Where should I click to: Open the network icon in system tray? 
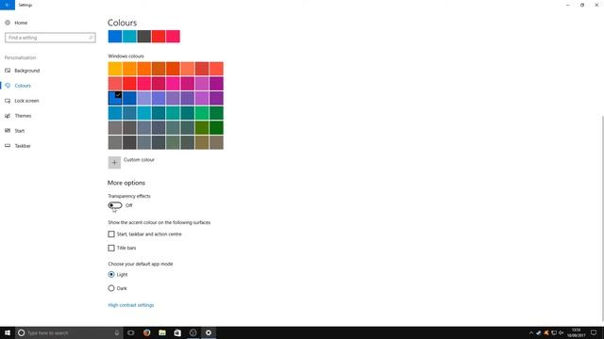tap(554, 332)
